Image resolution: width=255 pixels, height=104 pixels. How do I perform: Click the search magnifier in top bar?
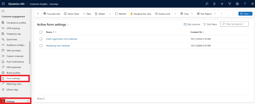207,4
